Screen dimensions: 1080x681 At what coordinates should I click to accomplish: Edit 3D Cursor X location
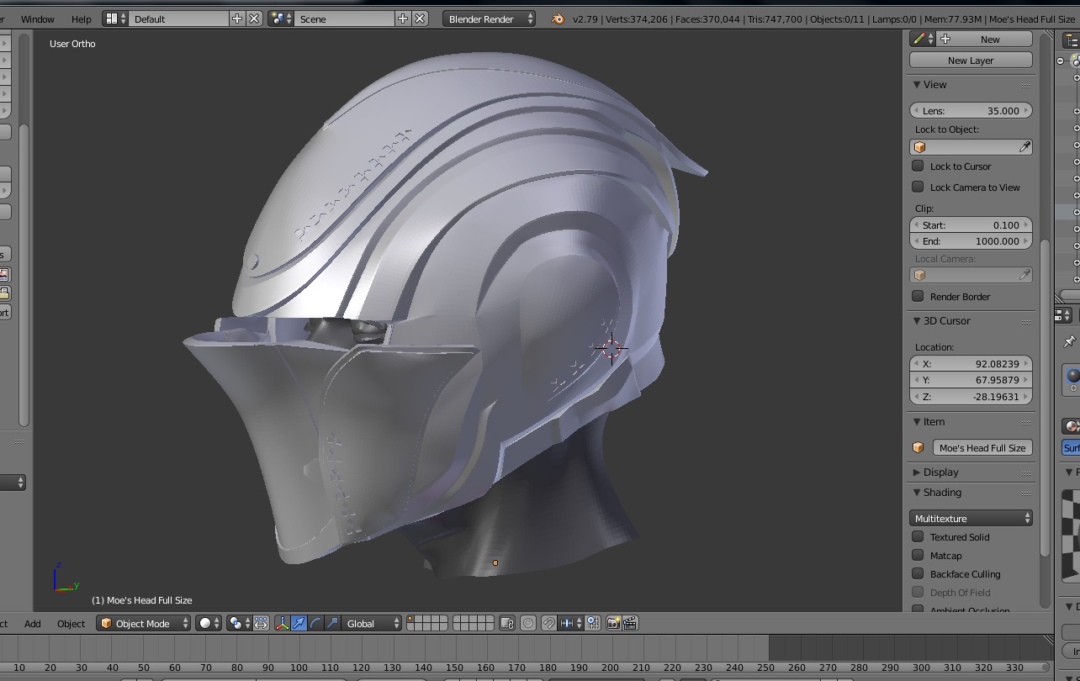971,364
